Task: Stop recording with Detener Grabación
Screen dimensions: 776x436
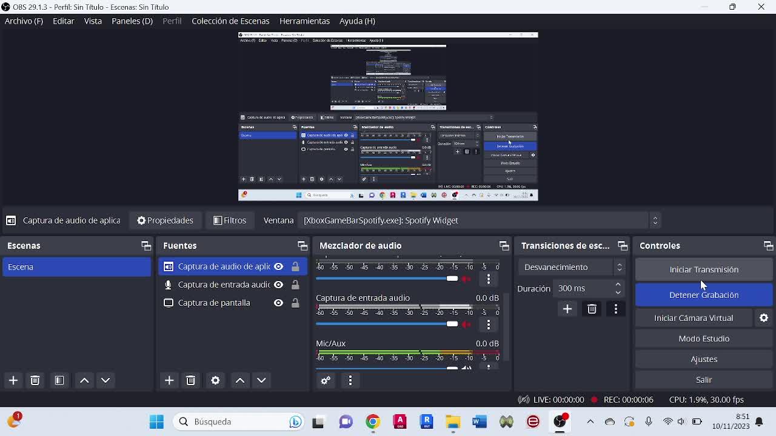Action: click(x=704, y=295)
